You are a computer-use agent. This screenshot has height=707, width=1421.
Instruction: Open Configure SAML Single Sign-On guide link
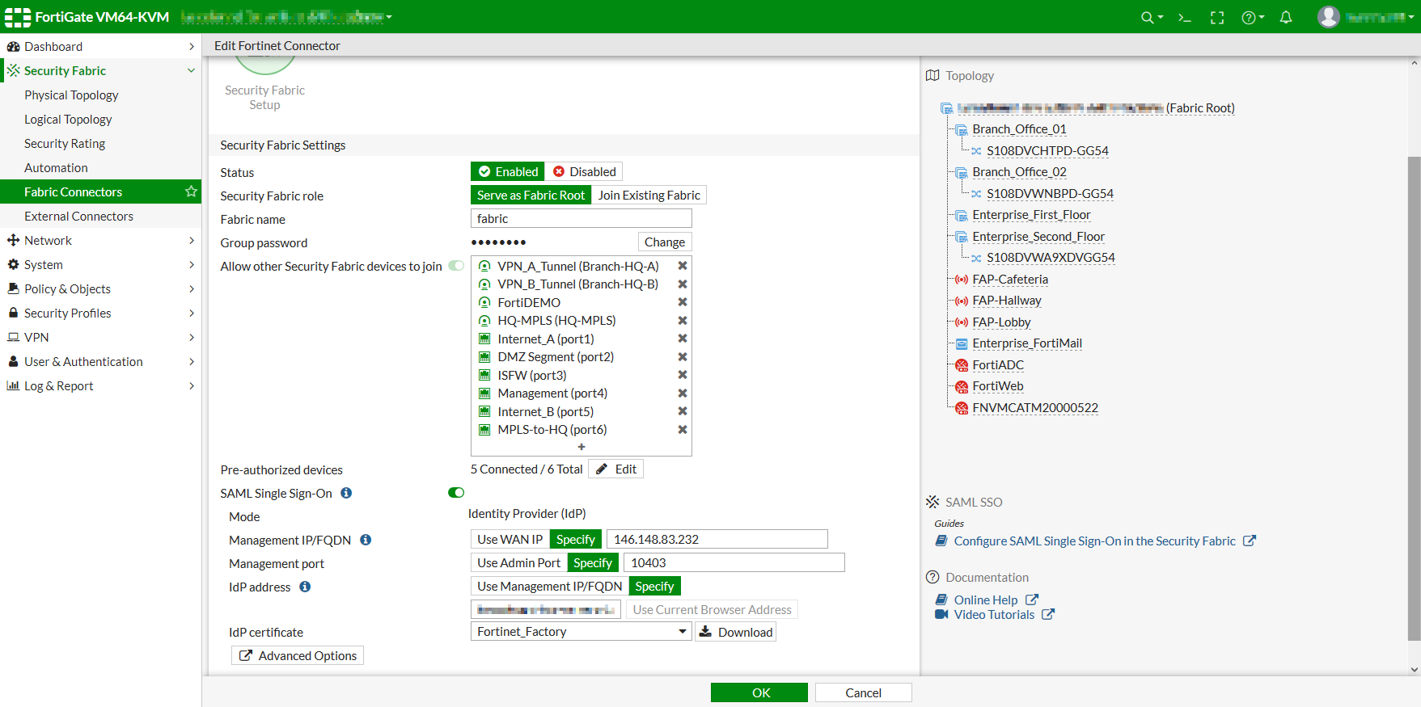click(1094, 541)
